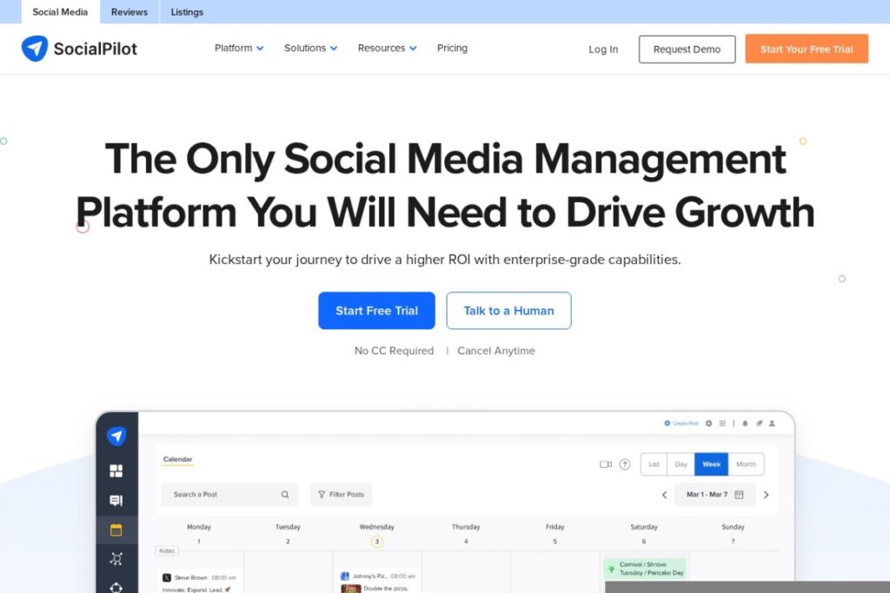This screenshot has width=890, height=593.
Task: Switch to the Social Media tab
Action: [60, 12]
